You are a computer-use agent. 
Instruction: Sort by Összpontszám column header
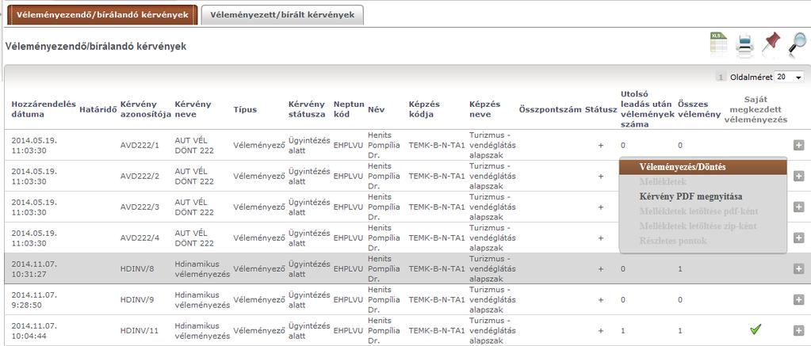(x=550, y=109)
